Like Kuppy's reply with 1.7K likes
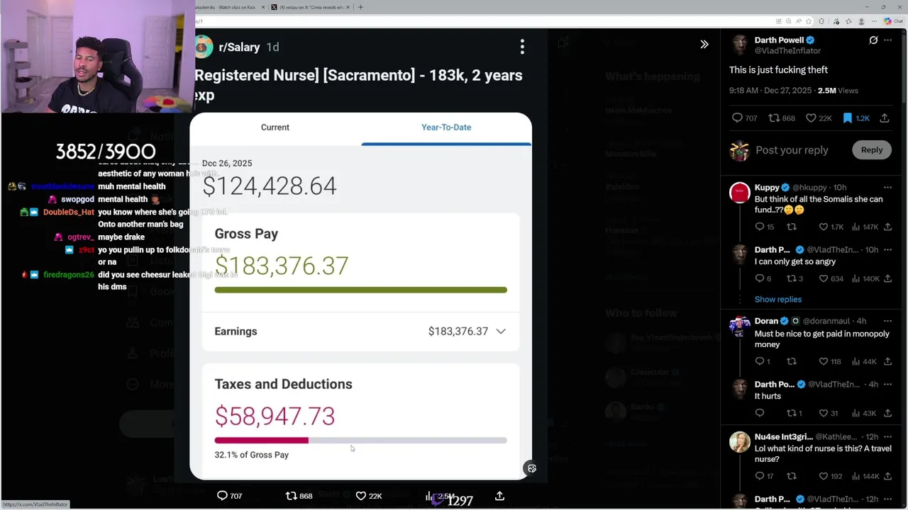The image size is (908, 510). tap(824, 227)
